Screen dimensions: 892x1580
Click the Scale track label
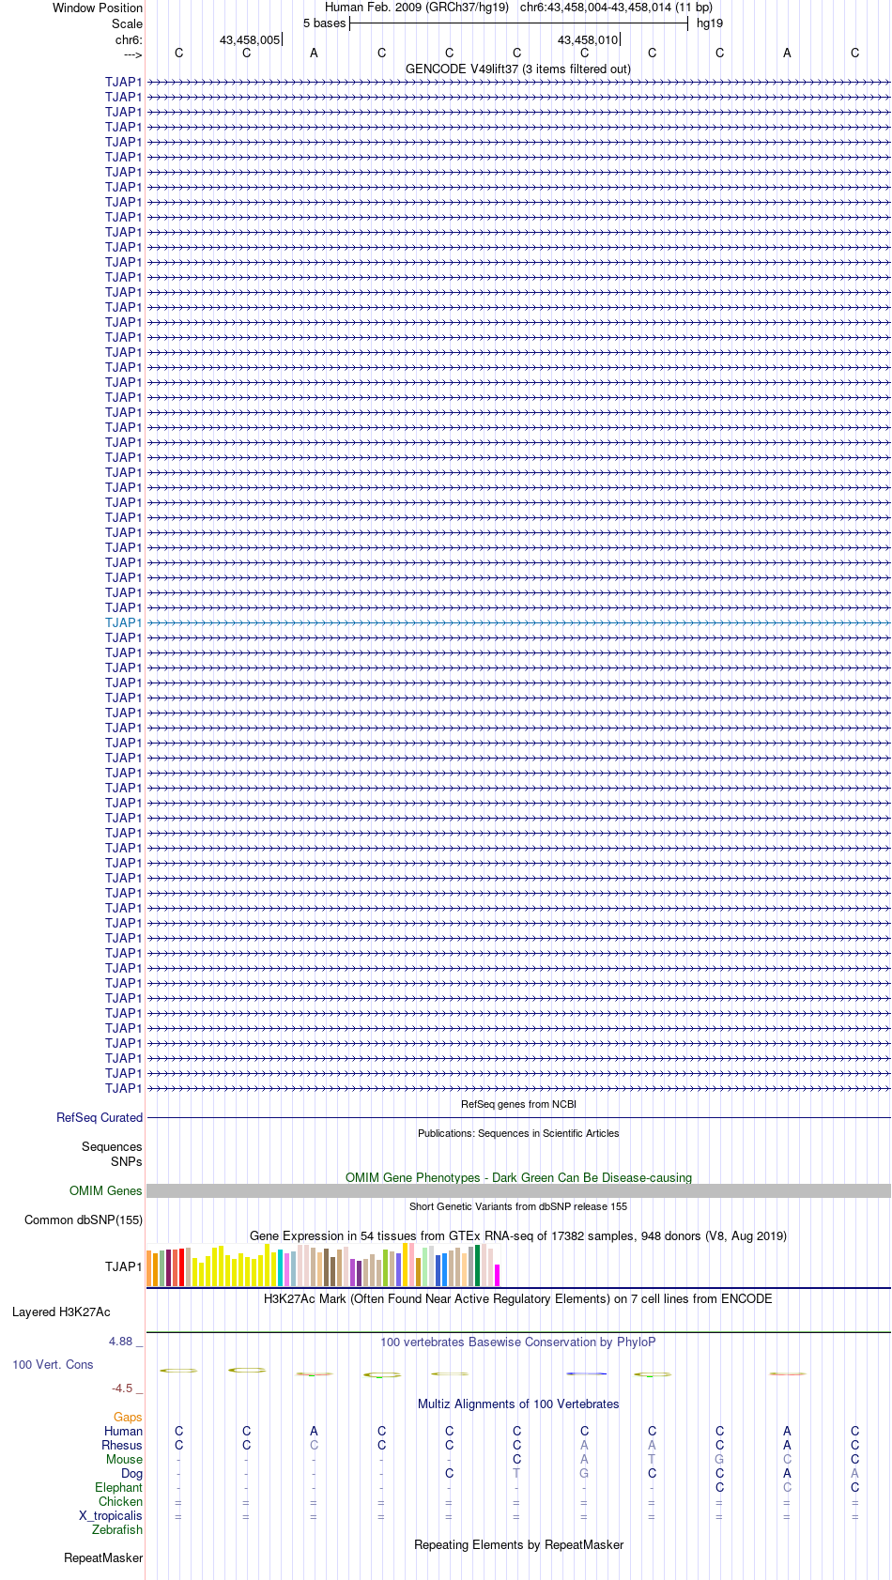pyautogui.click(x=127, y=23)
